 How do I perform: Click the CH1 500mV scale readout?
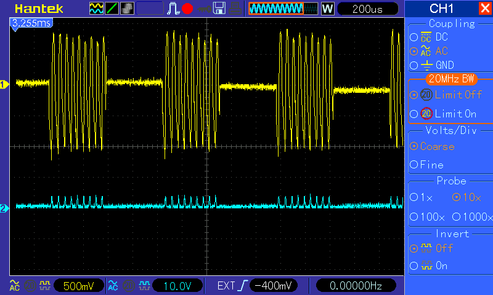point(79,286)
